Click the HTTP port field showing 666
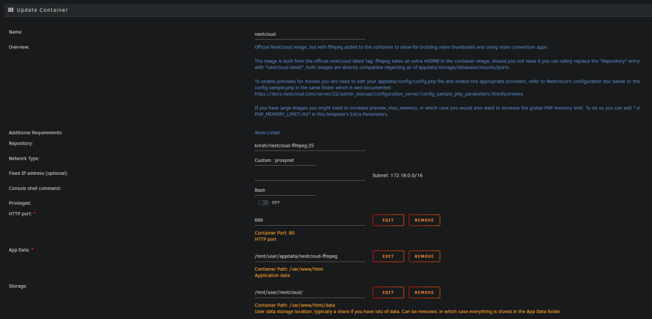 (309, 220)
